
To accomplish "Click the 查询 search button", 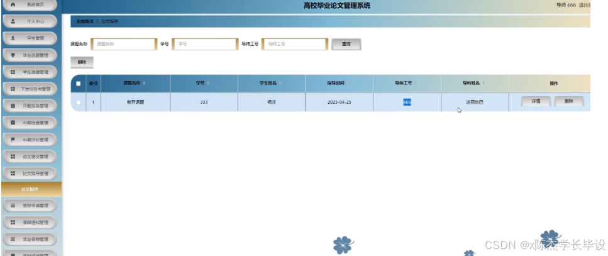I will (346, 44).
